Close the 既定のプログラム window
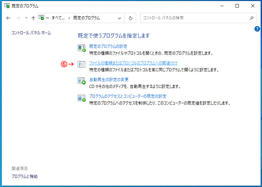 (x=252, y=6)
